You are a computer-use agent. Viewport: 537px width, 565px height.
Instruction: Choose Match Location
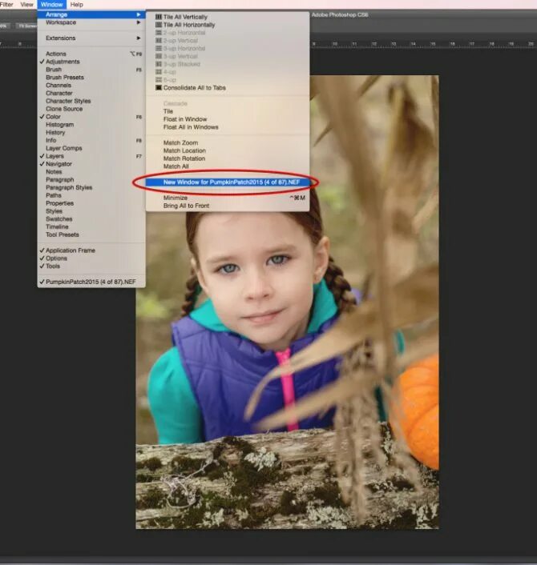pos(228,150)
